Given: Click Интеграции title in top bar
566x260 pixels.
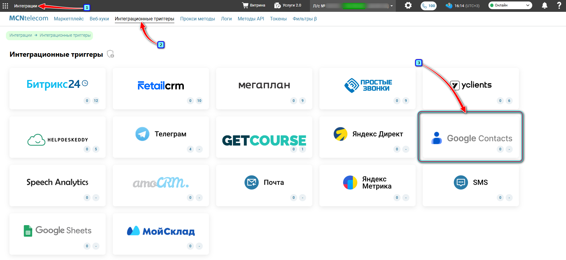Looking at the screenshot, I should click(x=26, y=6).
